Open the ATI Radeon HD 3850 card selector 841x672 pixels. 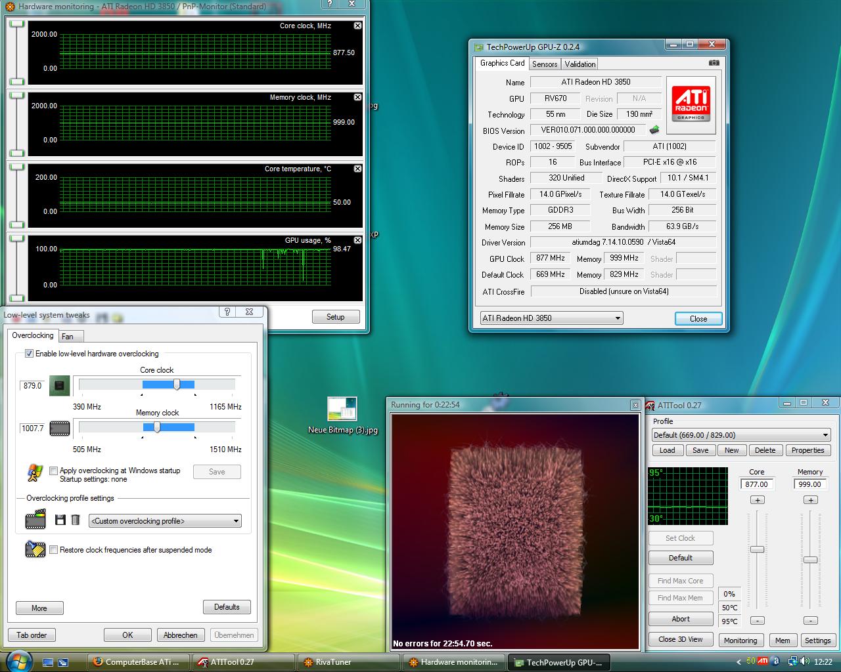pos(551,318)
